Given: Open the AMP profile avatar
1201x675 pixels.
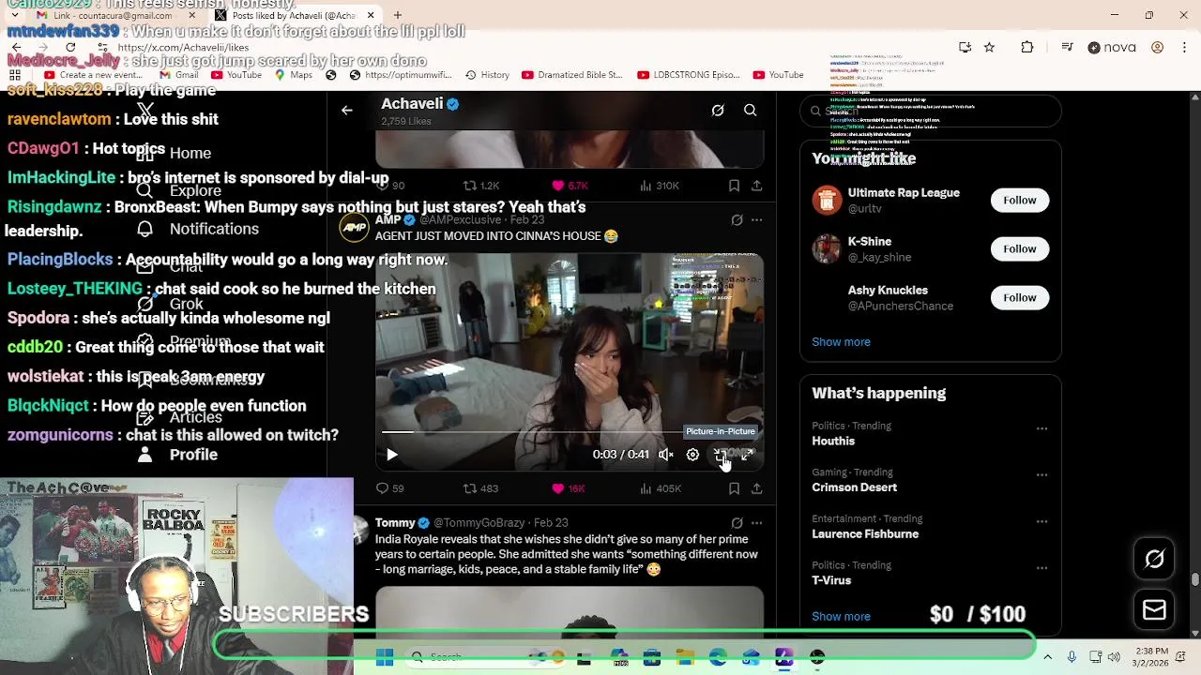Looking at the screenshot, I should (x=355, y=228).
